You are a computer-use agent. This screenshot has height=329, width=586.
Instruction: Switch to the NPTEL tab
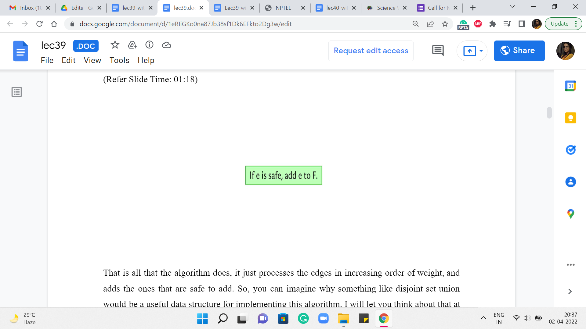coord(283,8)
